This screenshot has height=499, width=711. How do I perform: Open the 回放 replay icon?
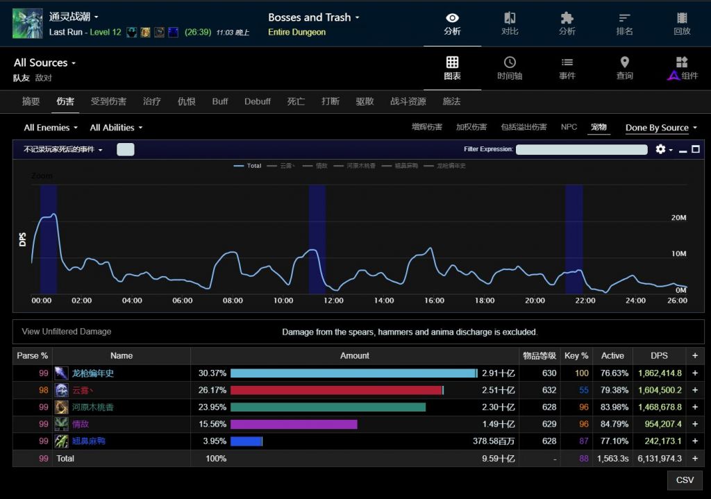(682, 24)
